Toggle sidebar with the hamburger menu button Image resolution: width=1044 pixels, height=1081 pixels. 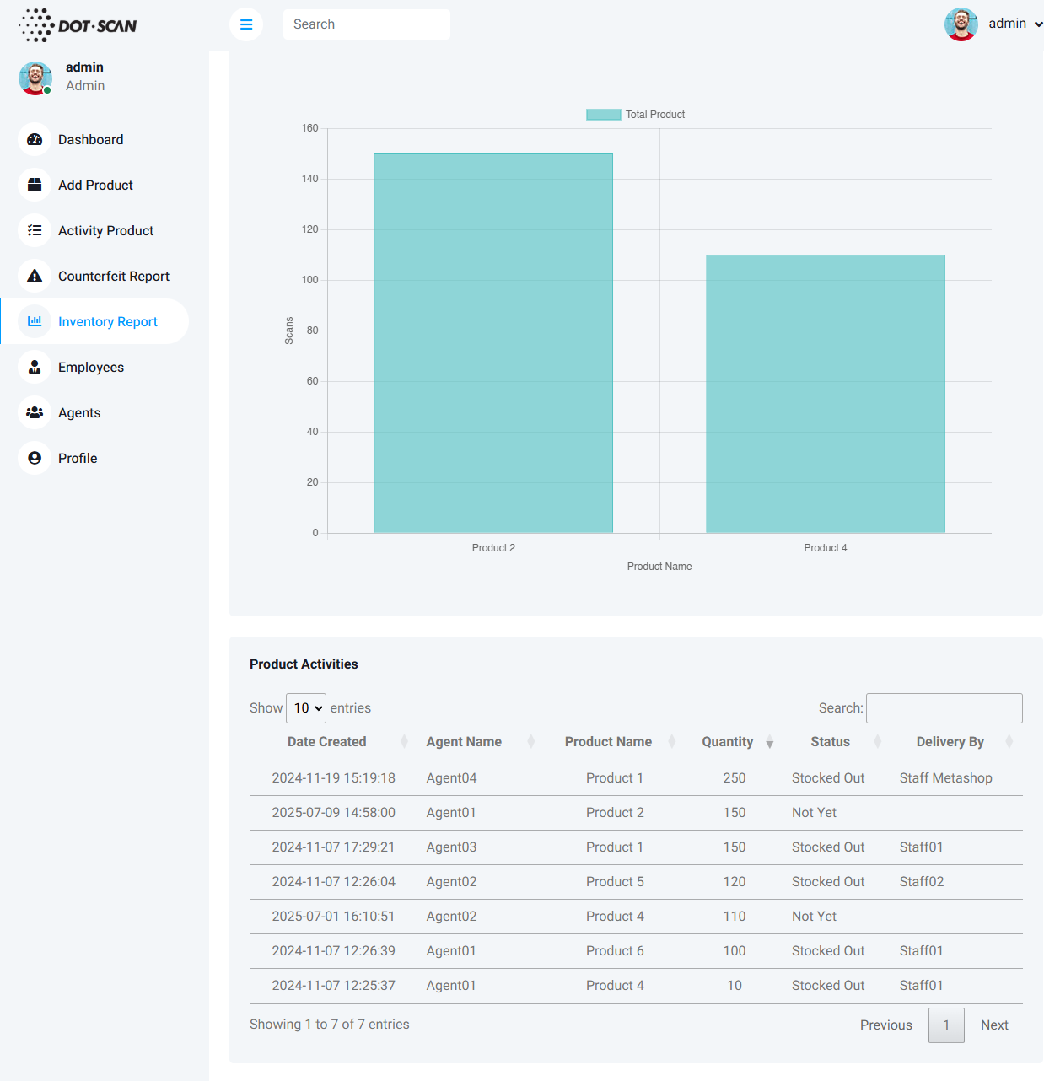pos(246,24)
